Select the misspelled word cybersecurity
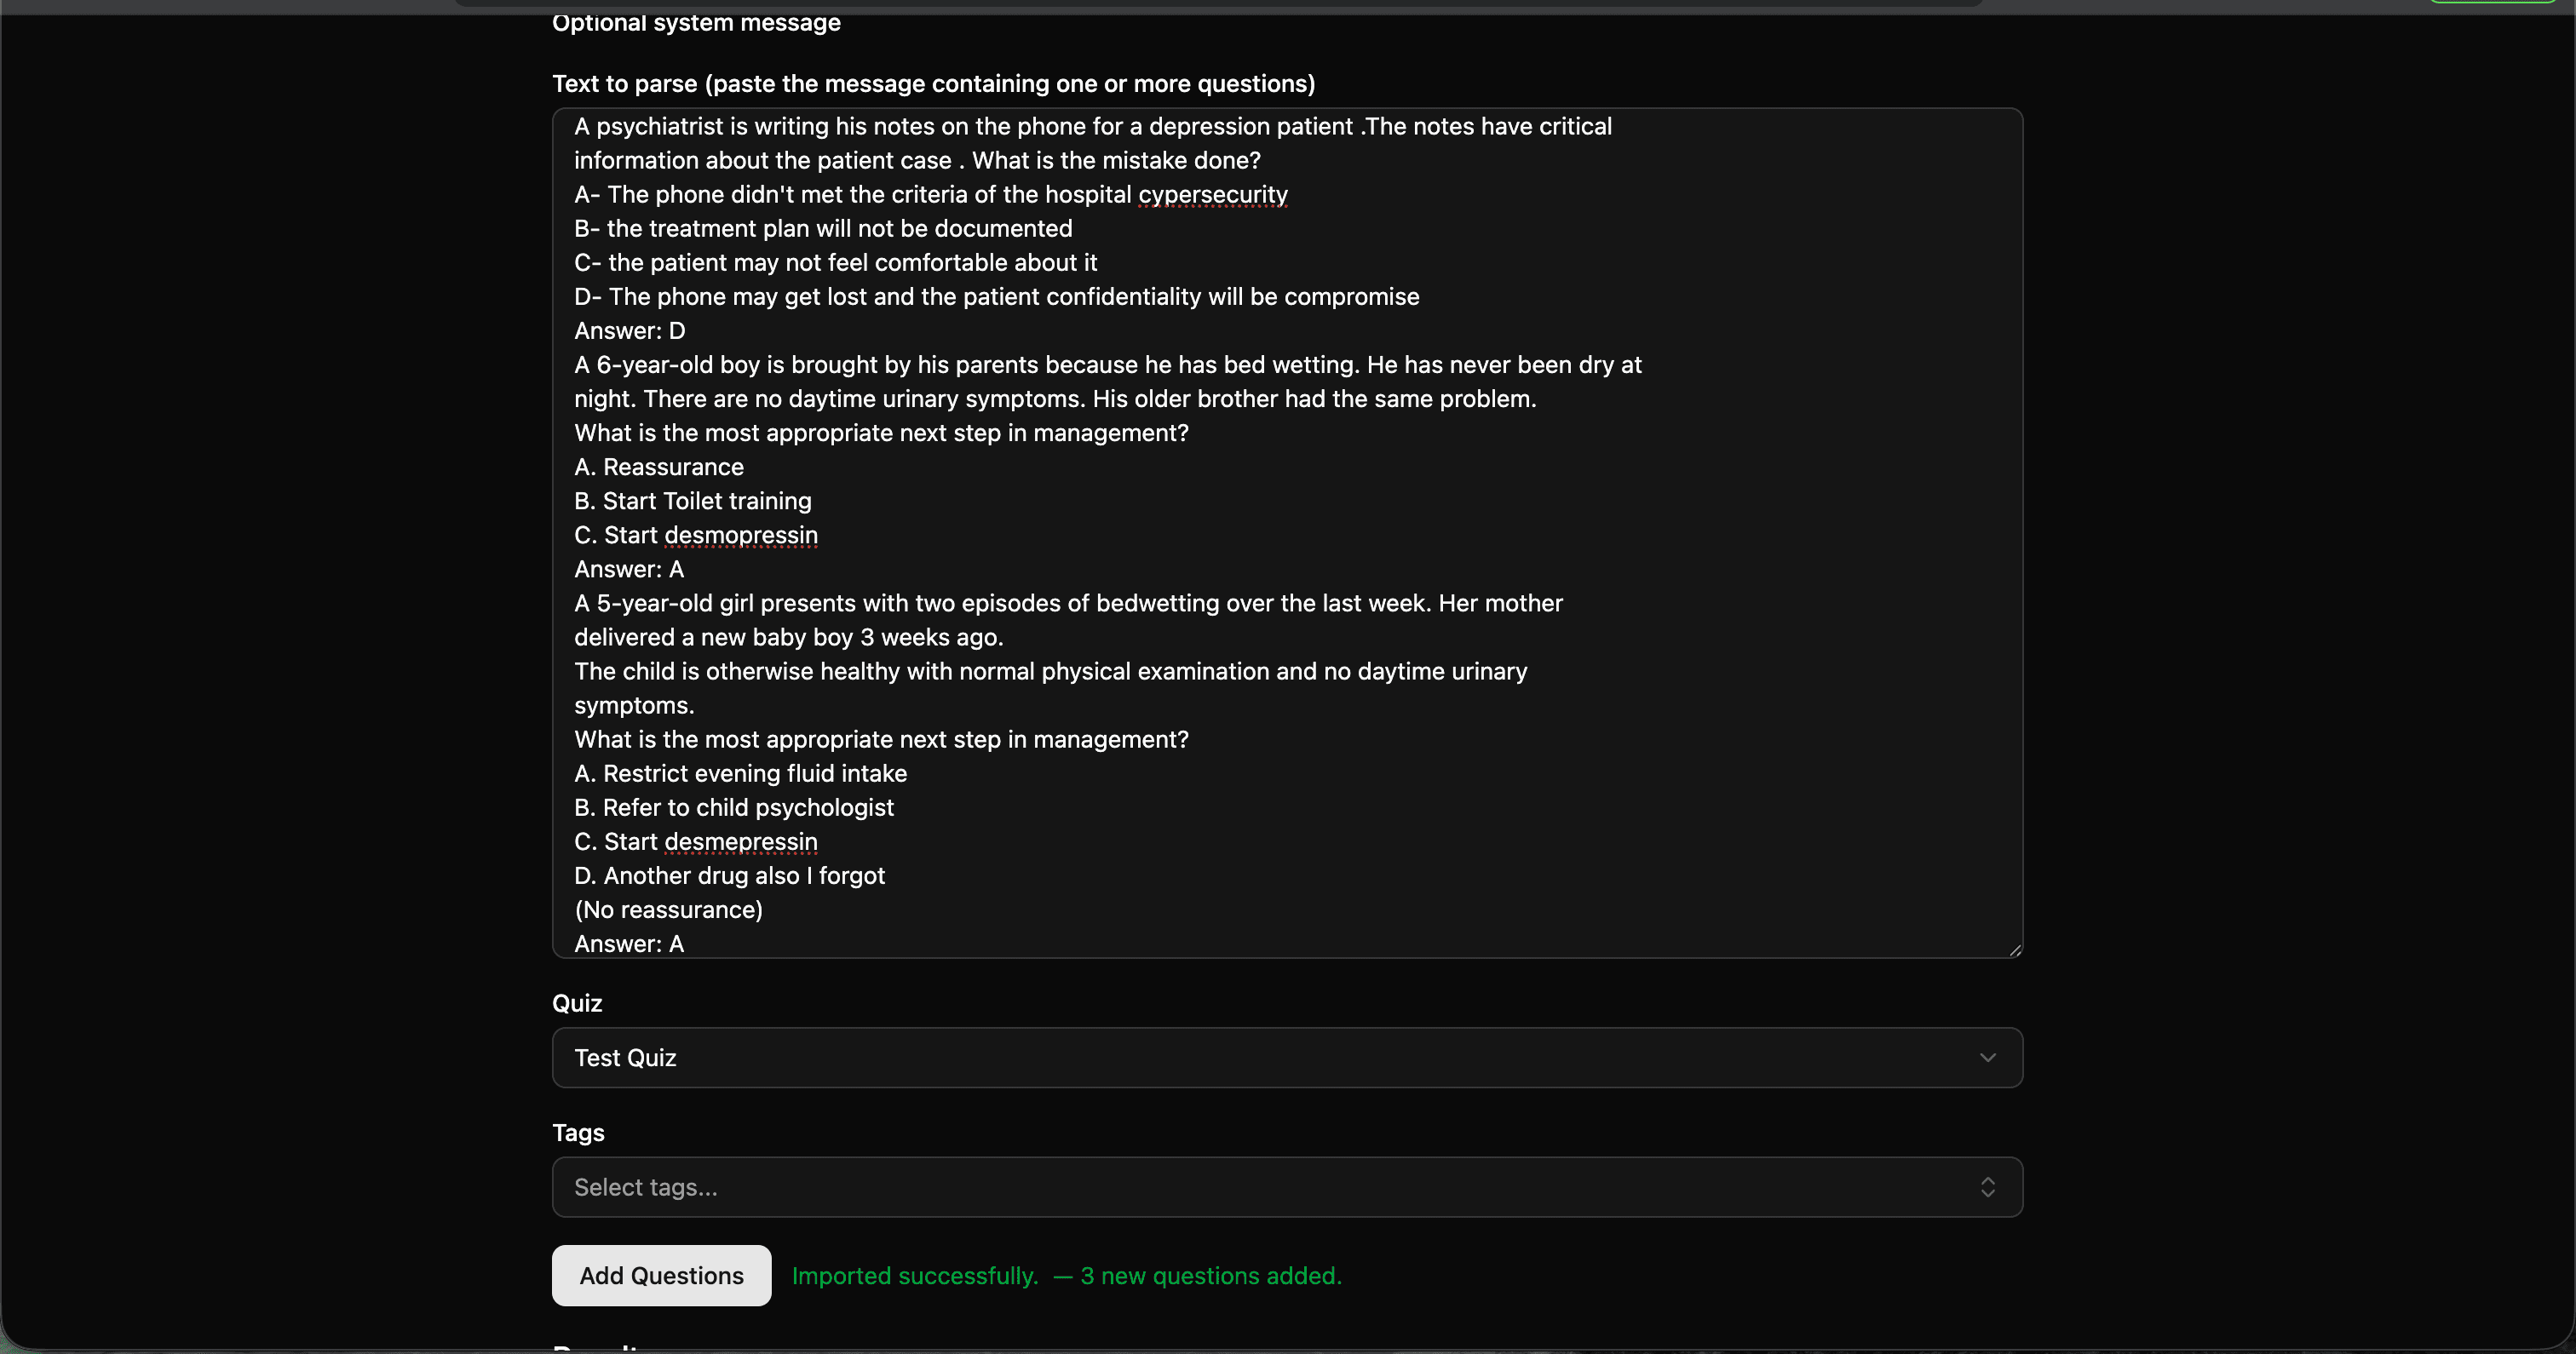Viewport: 2576px width, 1354px height. coord(1212,194)
